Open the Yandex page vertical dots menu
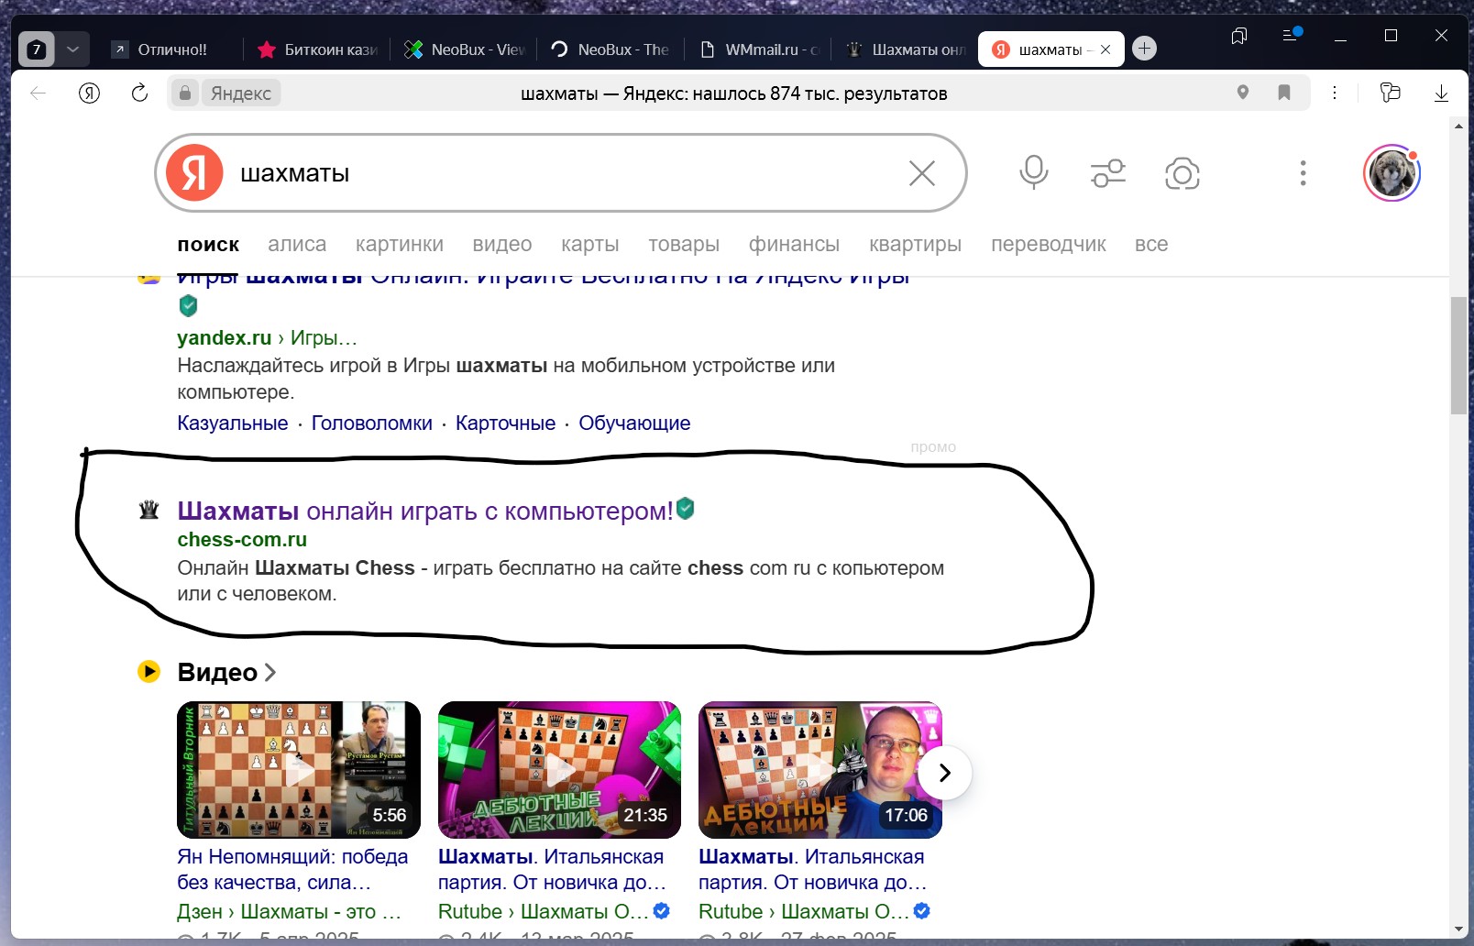 (1303, 173)
